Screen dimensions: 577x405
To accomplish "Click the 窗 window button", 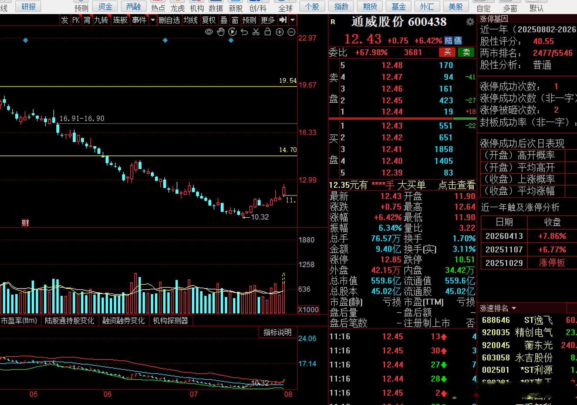I will [235, 20].
